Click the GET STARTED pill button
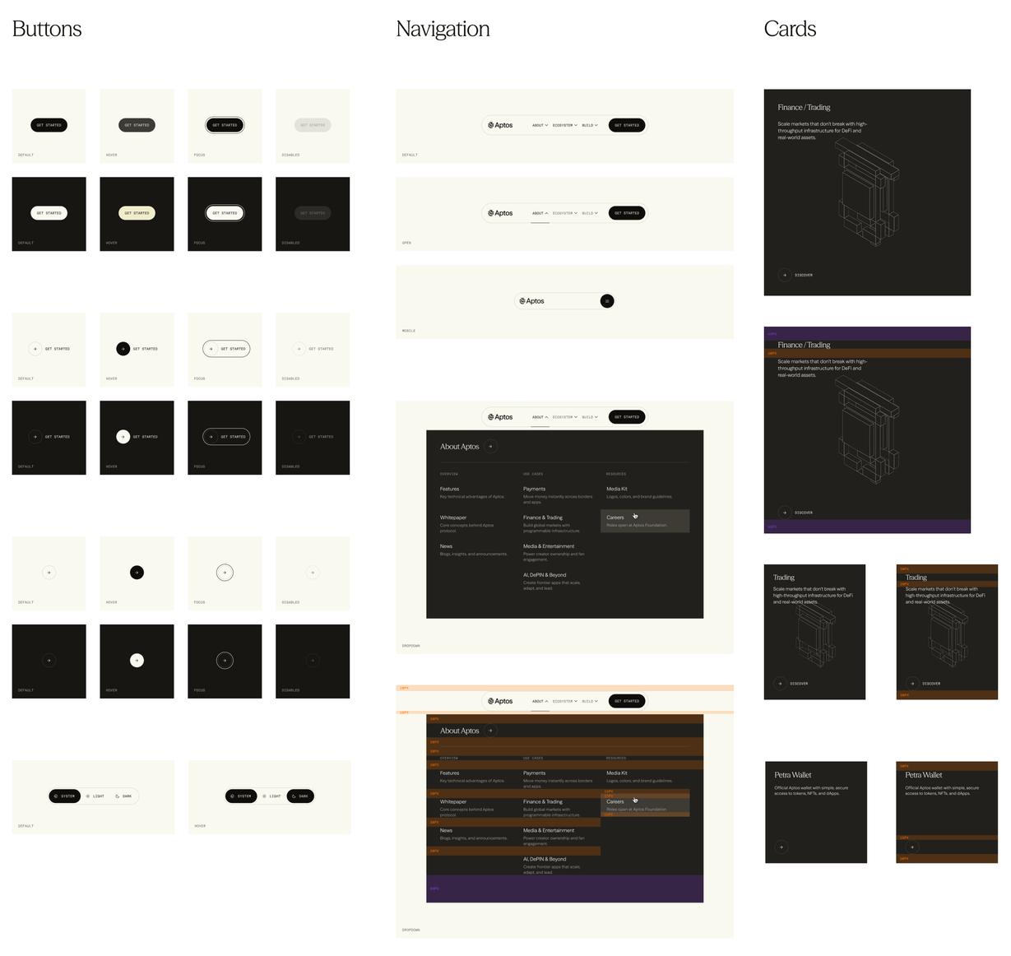1011x956 pixels. pyautogui.click(x=49, y=125)
